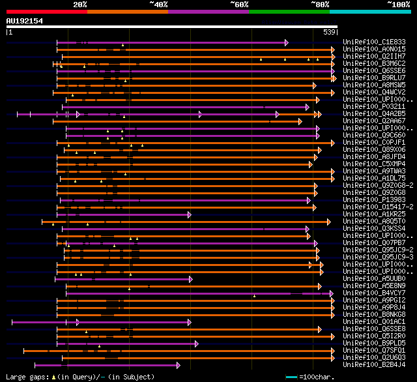Open hit UniRef100_Q2IIH7
The width and height of the screenshot is (417, 382).
coord(374,56)
